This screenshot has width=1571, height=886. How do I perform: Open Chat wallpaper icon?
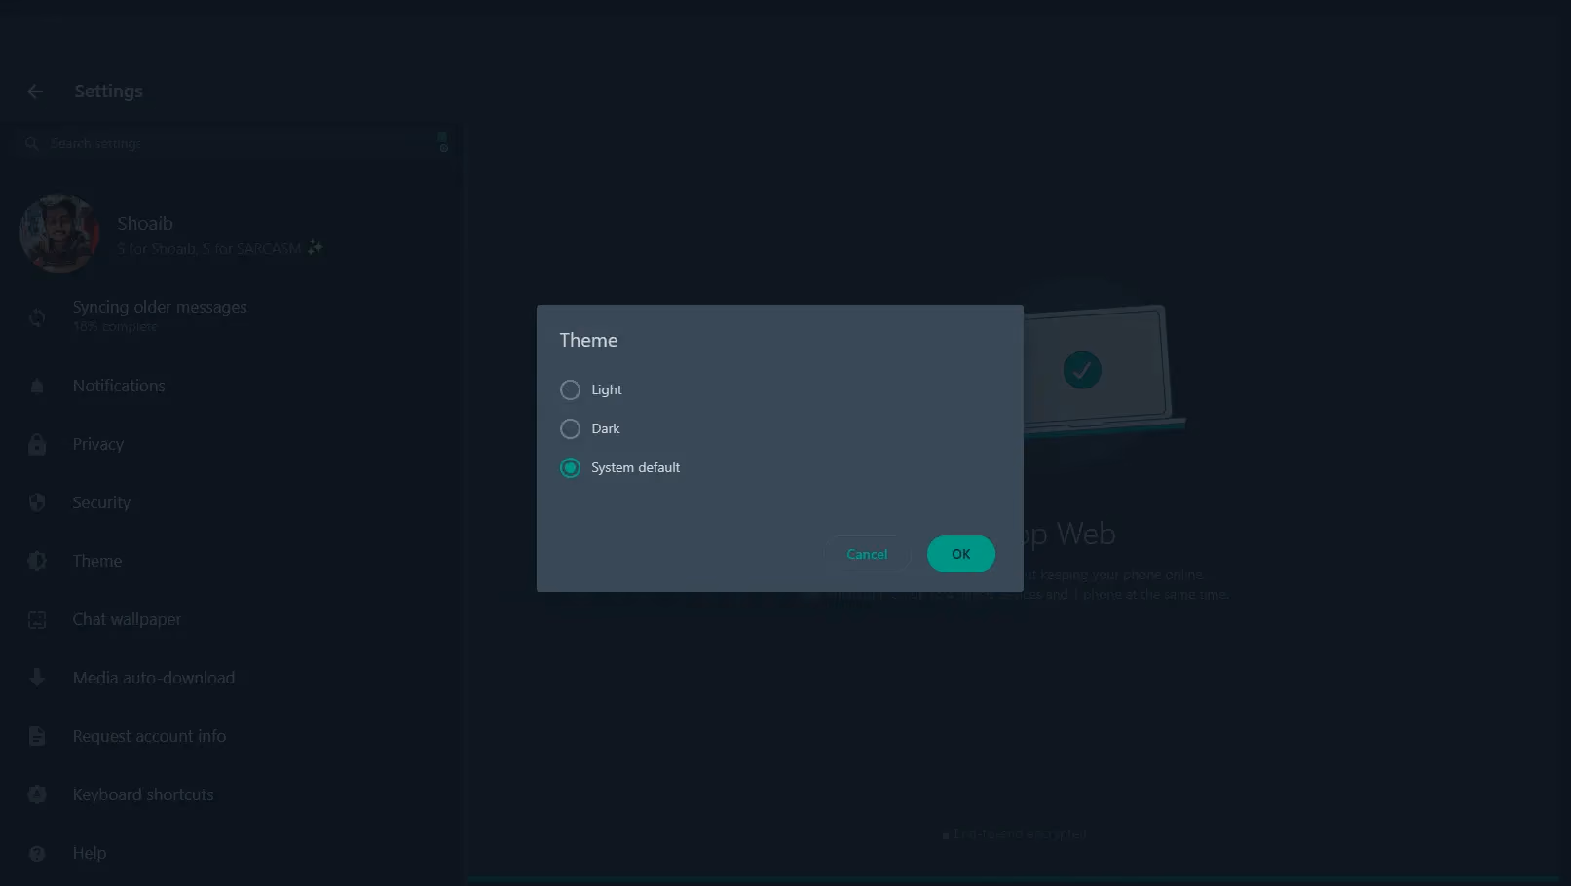coord(37,619)
